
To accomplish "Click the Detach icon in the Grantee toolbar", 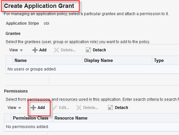I will click(x=88, y=50).
